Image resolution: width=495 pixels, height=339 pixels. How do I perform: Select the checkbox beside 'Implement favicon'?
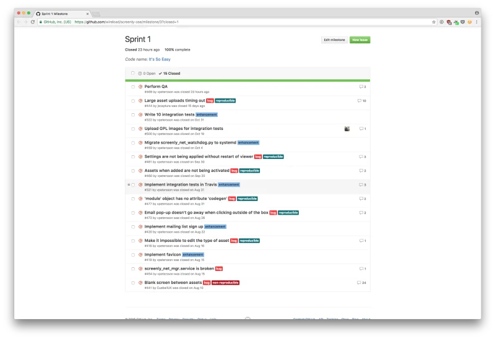click(133, 255)
